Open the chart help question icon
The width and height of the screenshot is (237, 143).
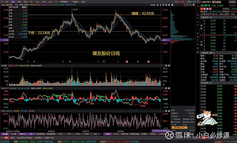click(172, 5)
